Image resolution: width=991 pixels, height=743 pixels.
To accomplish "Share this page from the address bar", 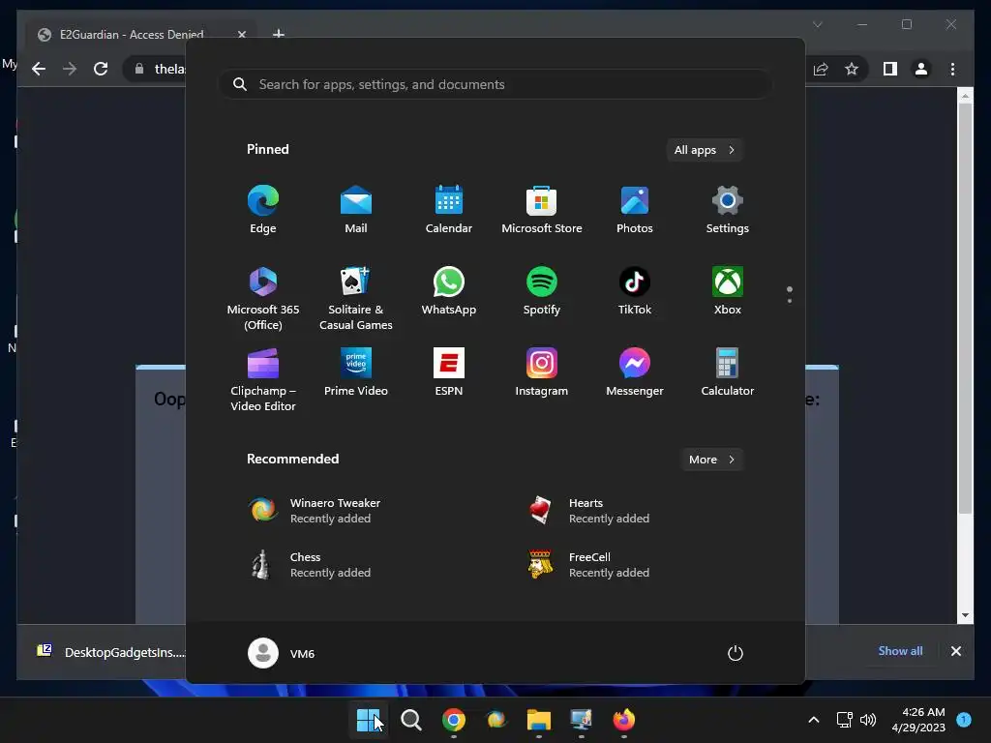I will (x=821, y=69).
